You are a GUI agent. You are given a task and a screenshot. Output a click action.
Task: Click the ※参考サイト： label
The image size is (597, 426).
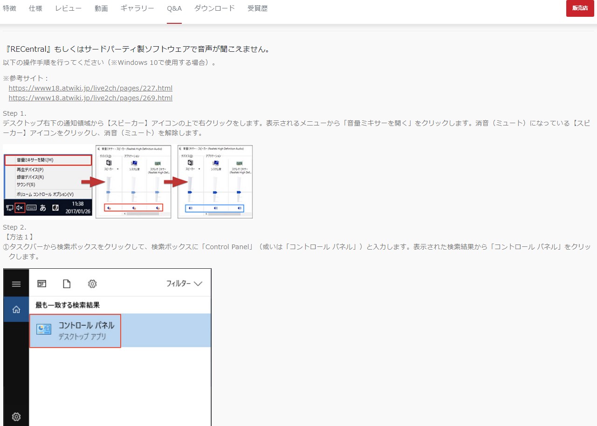[26, 78]
